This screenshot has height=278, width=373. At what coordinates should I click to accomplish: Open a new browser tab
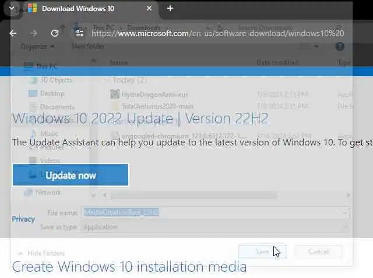coord(170,9)
